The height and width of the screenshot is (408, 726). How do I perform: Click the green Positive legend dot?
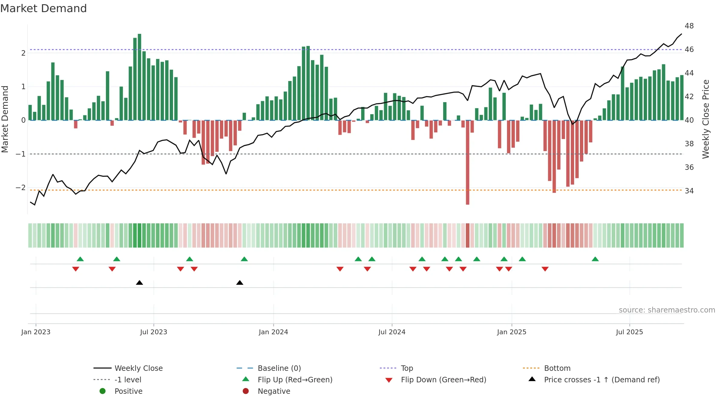(x=103, y=391)
